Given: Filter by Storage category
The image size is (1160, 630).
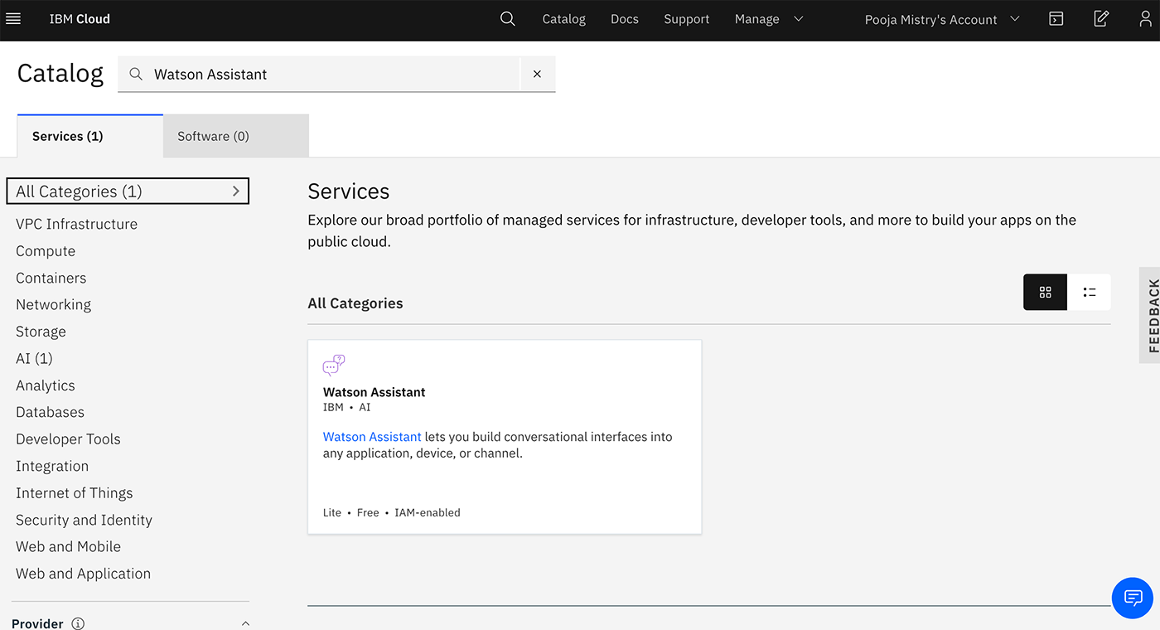Looking at the screenshot, I should (41, 332).
